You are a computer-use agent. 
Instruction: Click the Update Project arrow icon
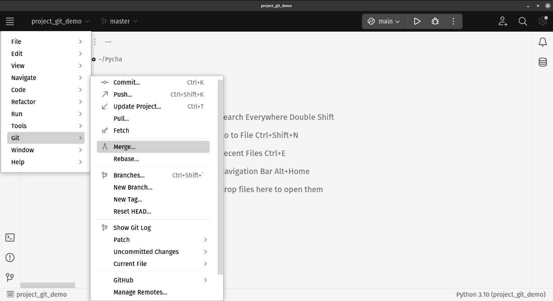105,106
